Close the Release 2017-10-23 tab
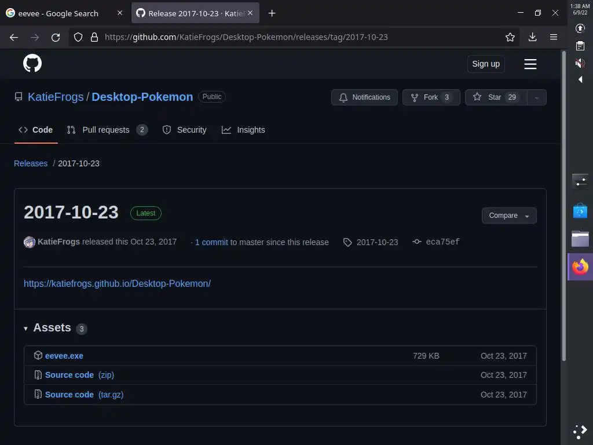This screenshot has height=445, width=593. (x=250, y=13)
